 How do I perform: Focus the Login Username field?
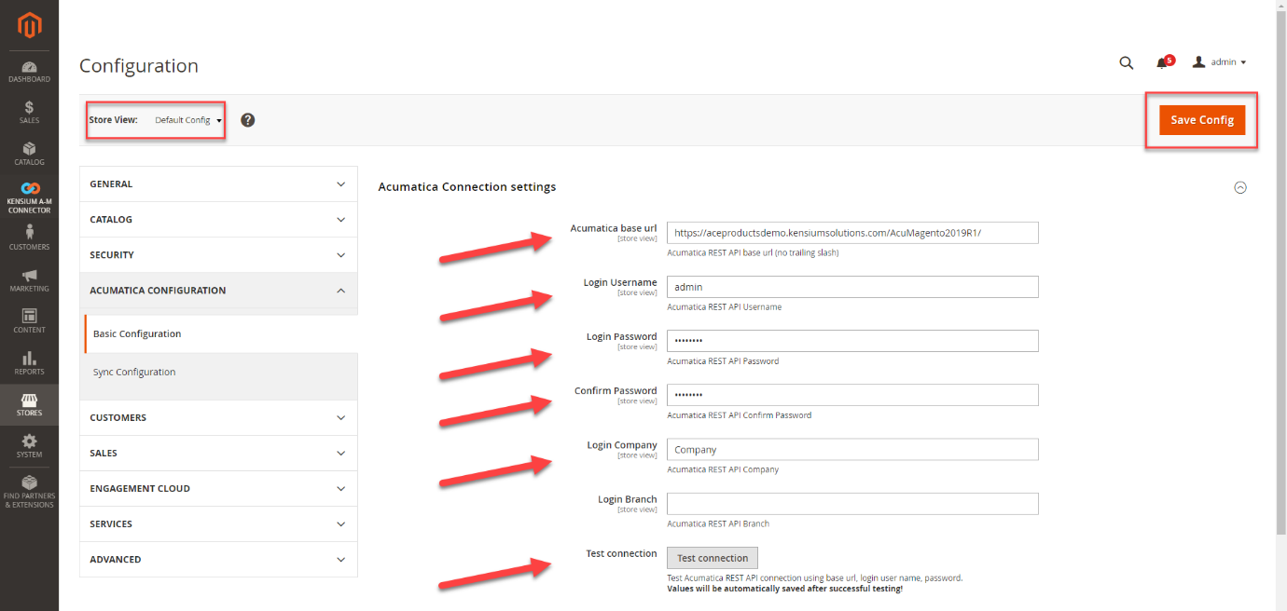click(852, 287)
